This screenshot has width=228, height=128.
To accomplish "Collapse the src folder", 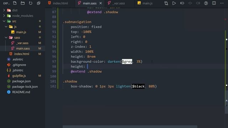I will tap(4, 21).
